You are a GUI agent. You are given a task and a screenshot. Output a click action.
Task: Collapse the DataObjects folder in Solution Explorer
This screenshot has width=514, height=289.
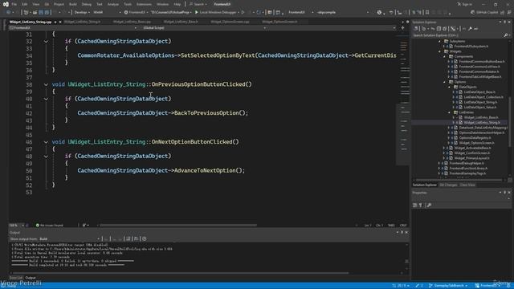[450, 88]
